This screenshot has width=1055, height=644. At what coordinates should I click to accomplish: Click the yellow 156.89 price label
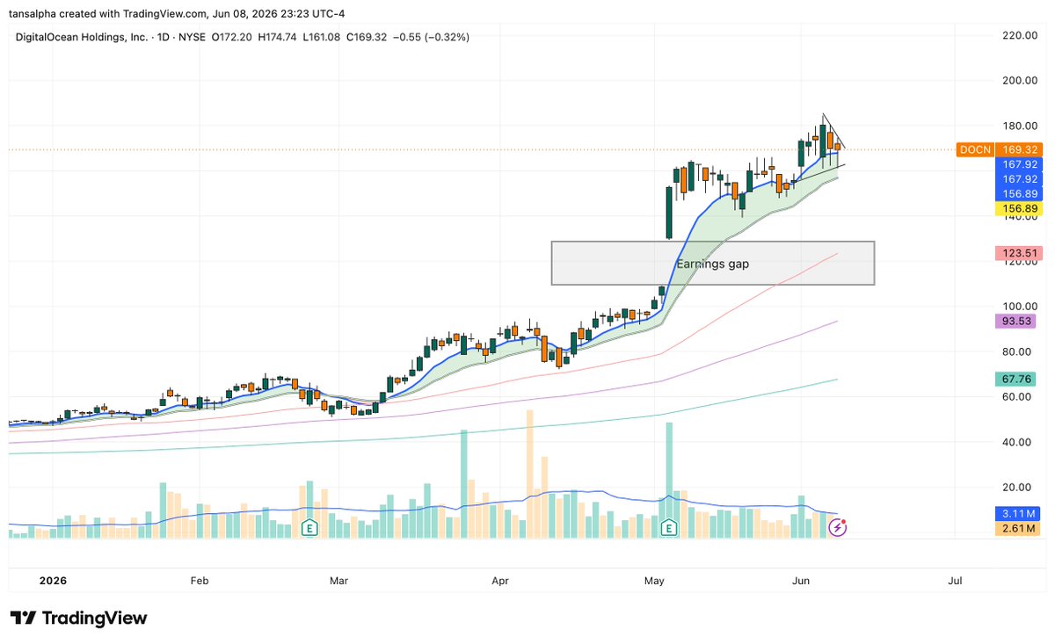[x=1017, y=208]
